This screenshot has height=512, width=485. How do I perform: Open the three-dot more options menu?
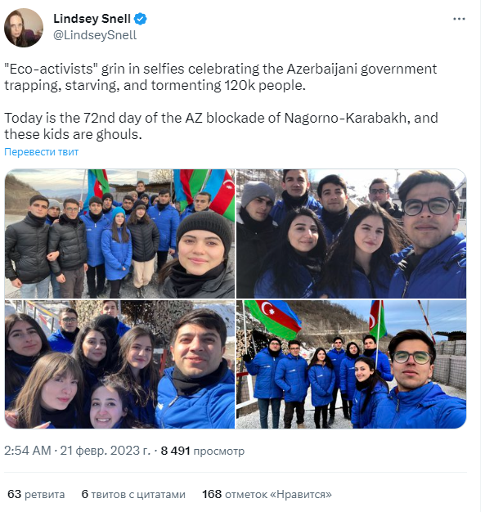[x=459, y=19]
